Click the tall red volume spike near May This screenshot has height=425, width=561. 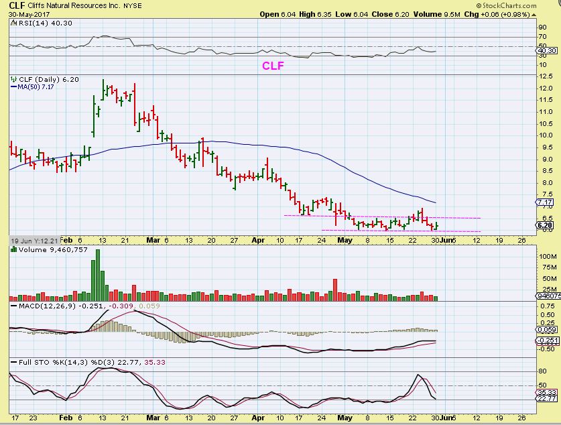(x=335, y=290)
